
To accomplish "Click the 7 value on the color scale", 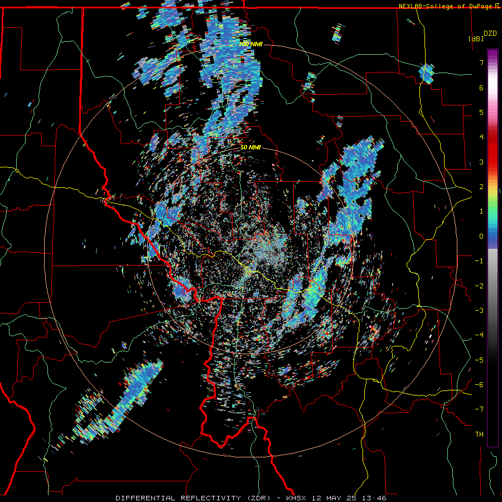I will point(481,62).
